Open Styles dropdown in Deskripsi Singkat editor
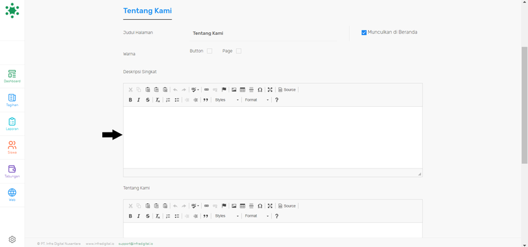Image resolution: width=528 pixels, height=247 pixels. pyautogui.click(x=226, y=100)
